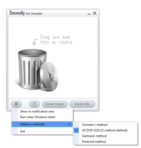Click the checkmark beside US DOD method
This screenshot has height=148, width=141.
click(76, 130)
